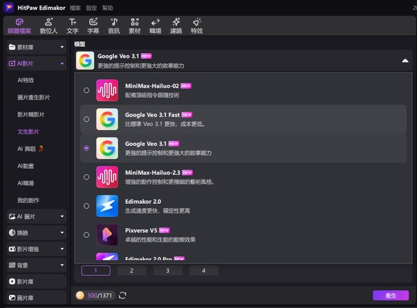Open the 數位人 toolbar icon
Image resolution: width=417 pixels, height=308 pixels.
click(x=49, y=26)
